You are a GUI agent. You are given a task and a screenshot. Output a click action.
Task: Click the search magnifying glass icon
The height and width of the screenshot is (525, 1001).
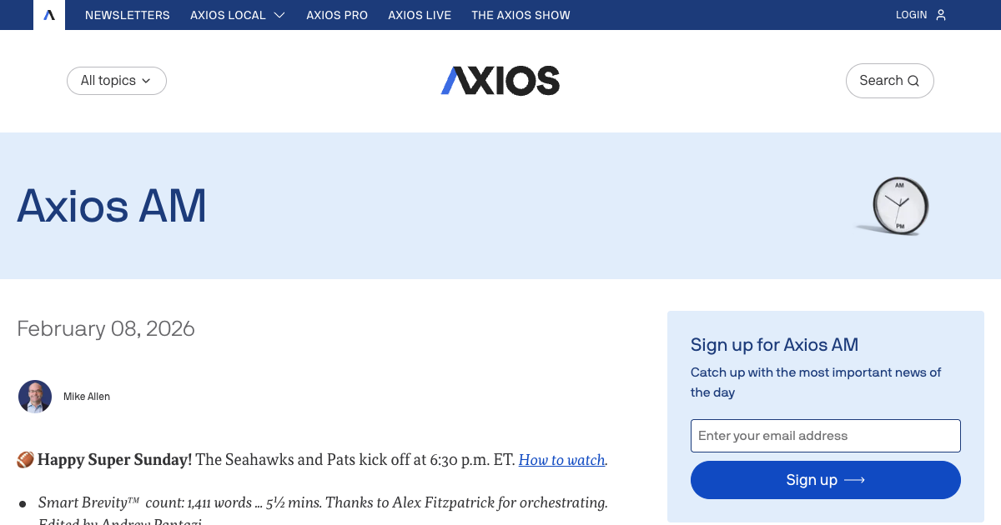click(x=913, y=81)
